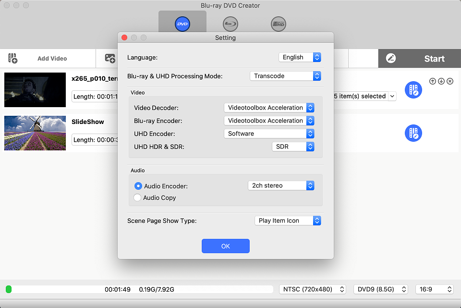The width and height of the screenshot is (461, 308).
Task: Enable the Audio Copy option
Action: [x=138, y=197]
